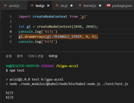The width and height of the screenshot is (134, 103).
Task: Click console.log('hi?2') on line 6
Action: coord(38,42)
